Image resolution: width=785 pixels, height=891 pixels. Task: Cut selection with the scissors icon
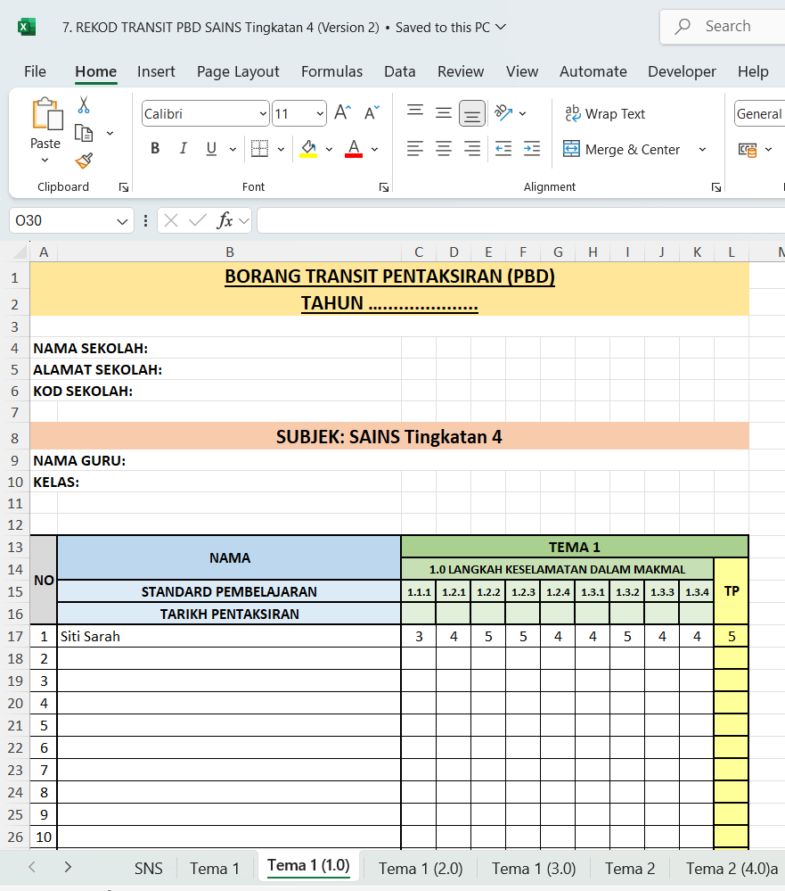coord(84,105)
